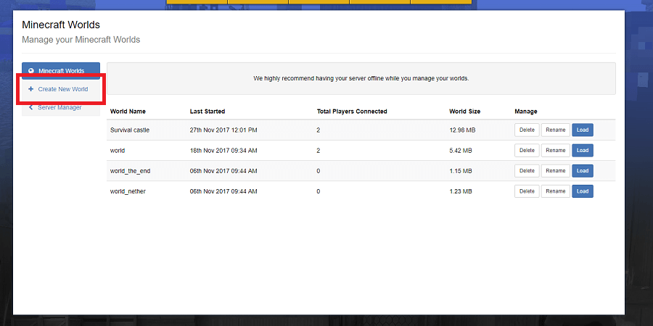
Task: Rename the world_nether world
Action: point(556,191)
